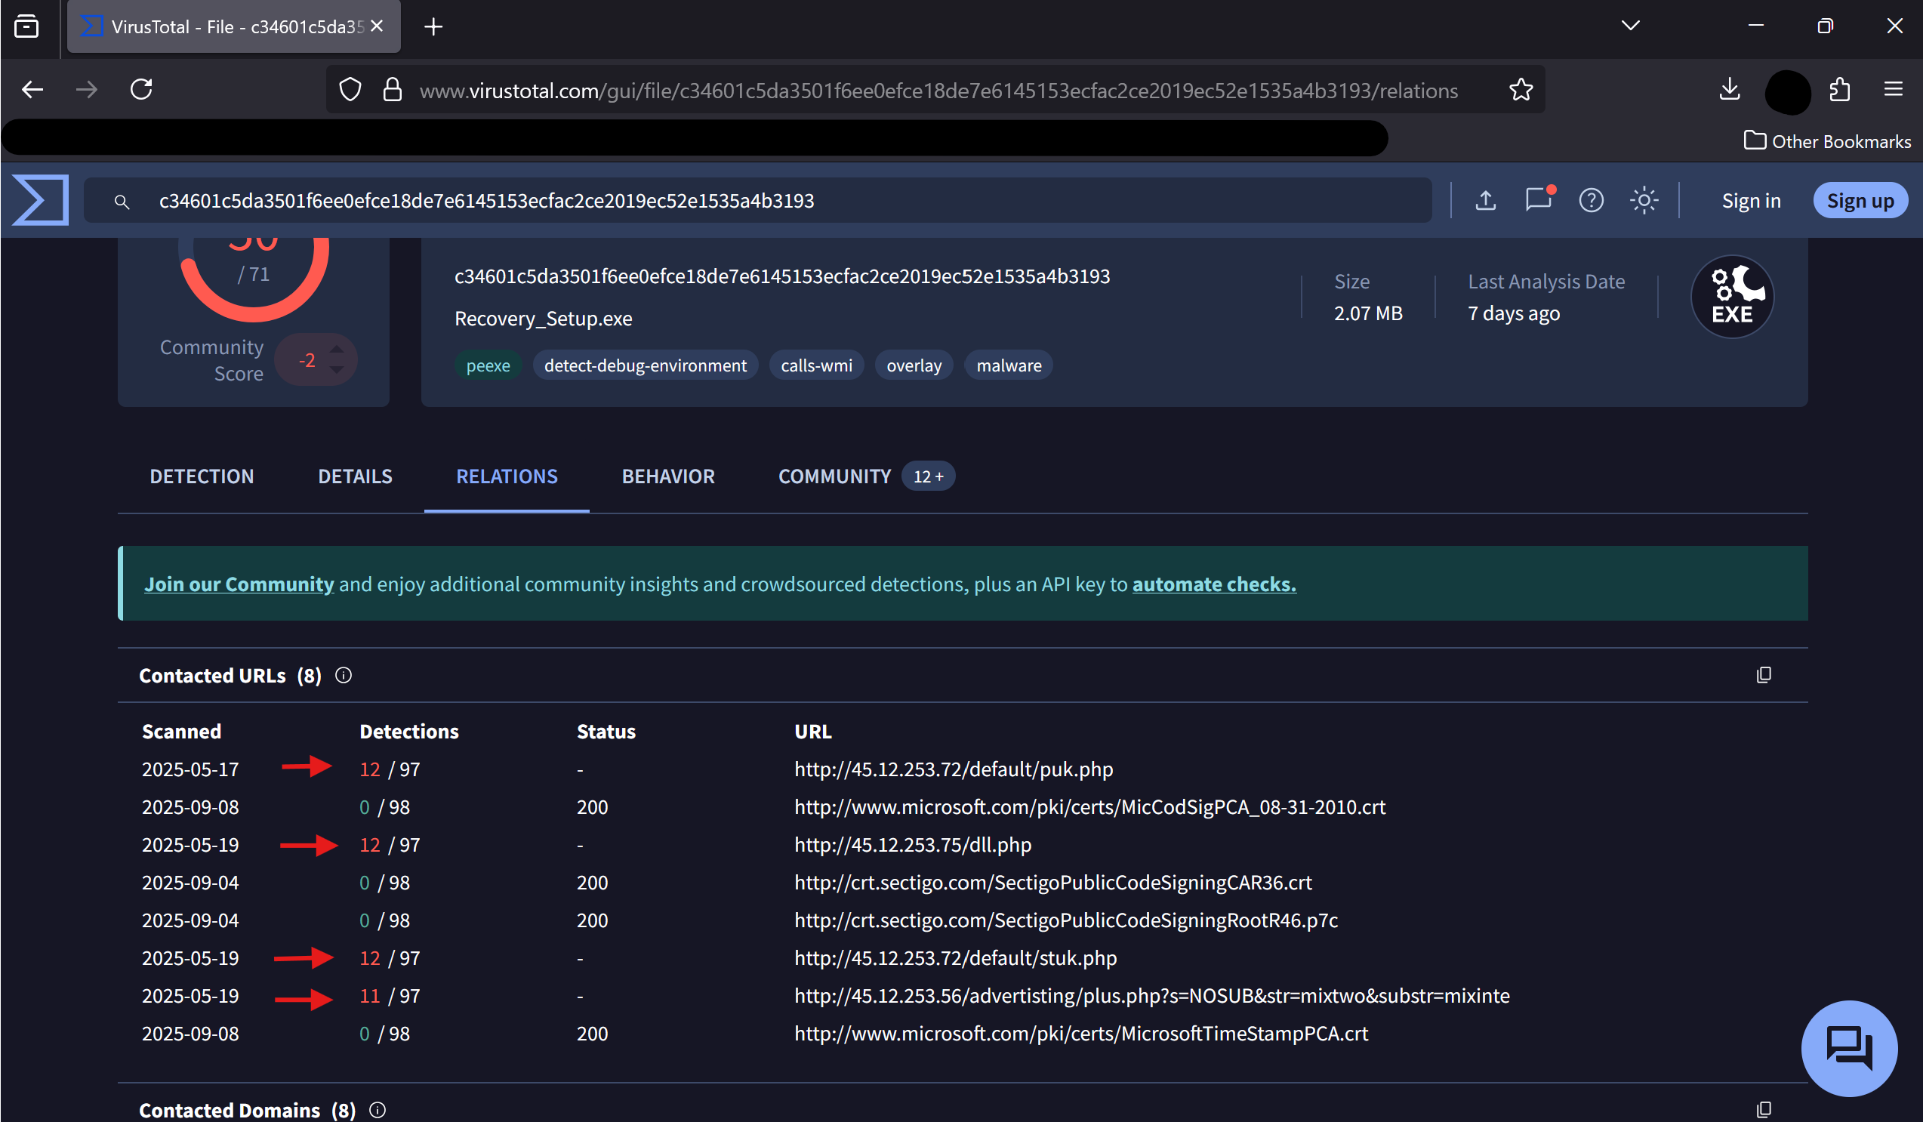Follow the Join our Community link
The height and width of the screenshot is (1122, 1923).
tap(239, 584)
